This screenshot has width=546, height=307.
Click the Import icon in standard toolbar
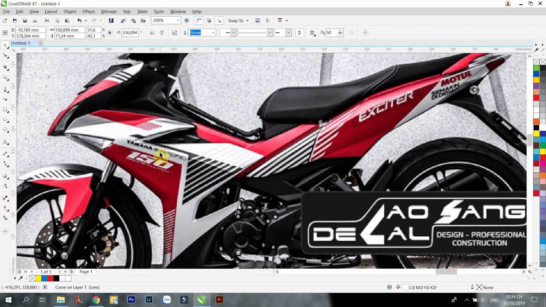[123, 20]
